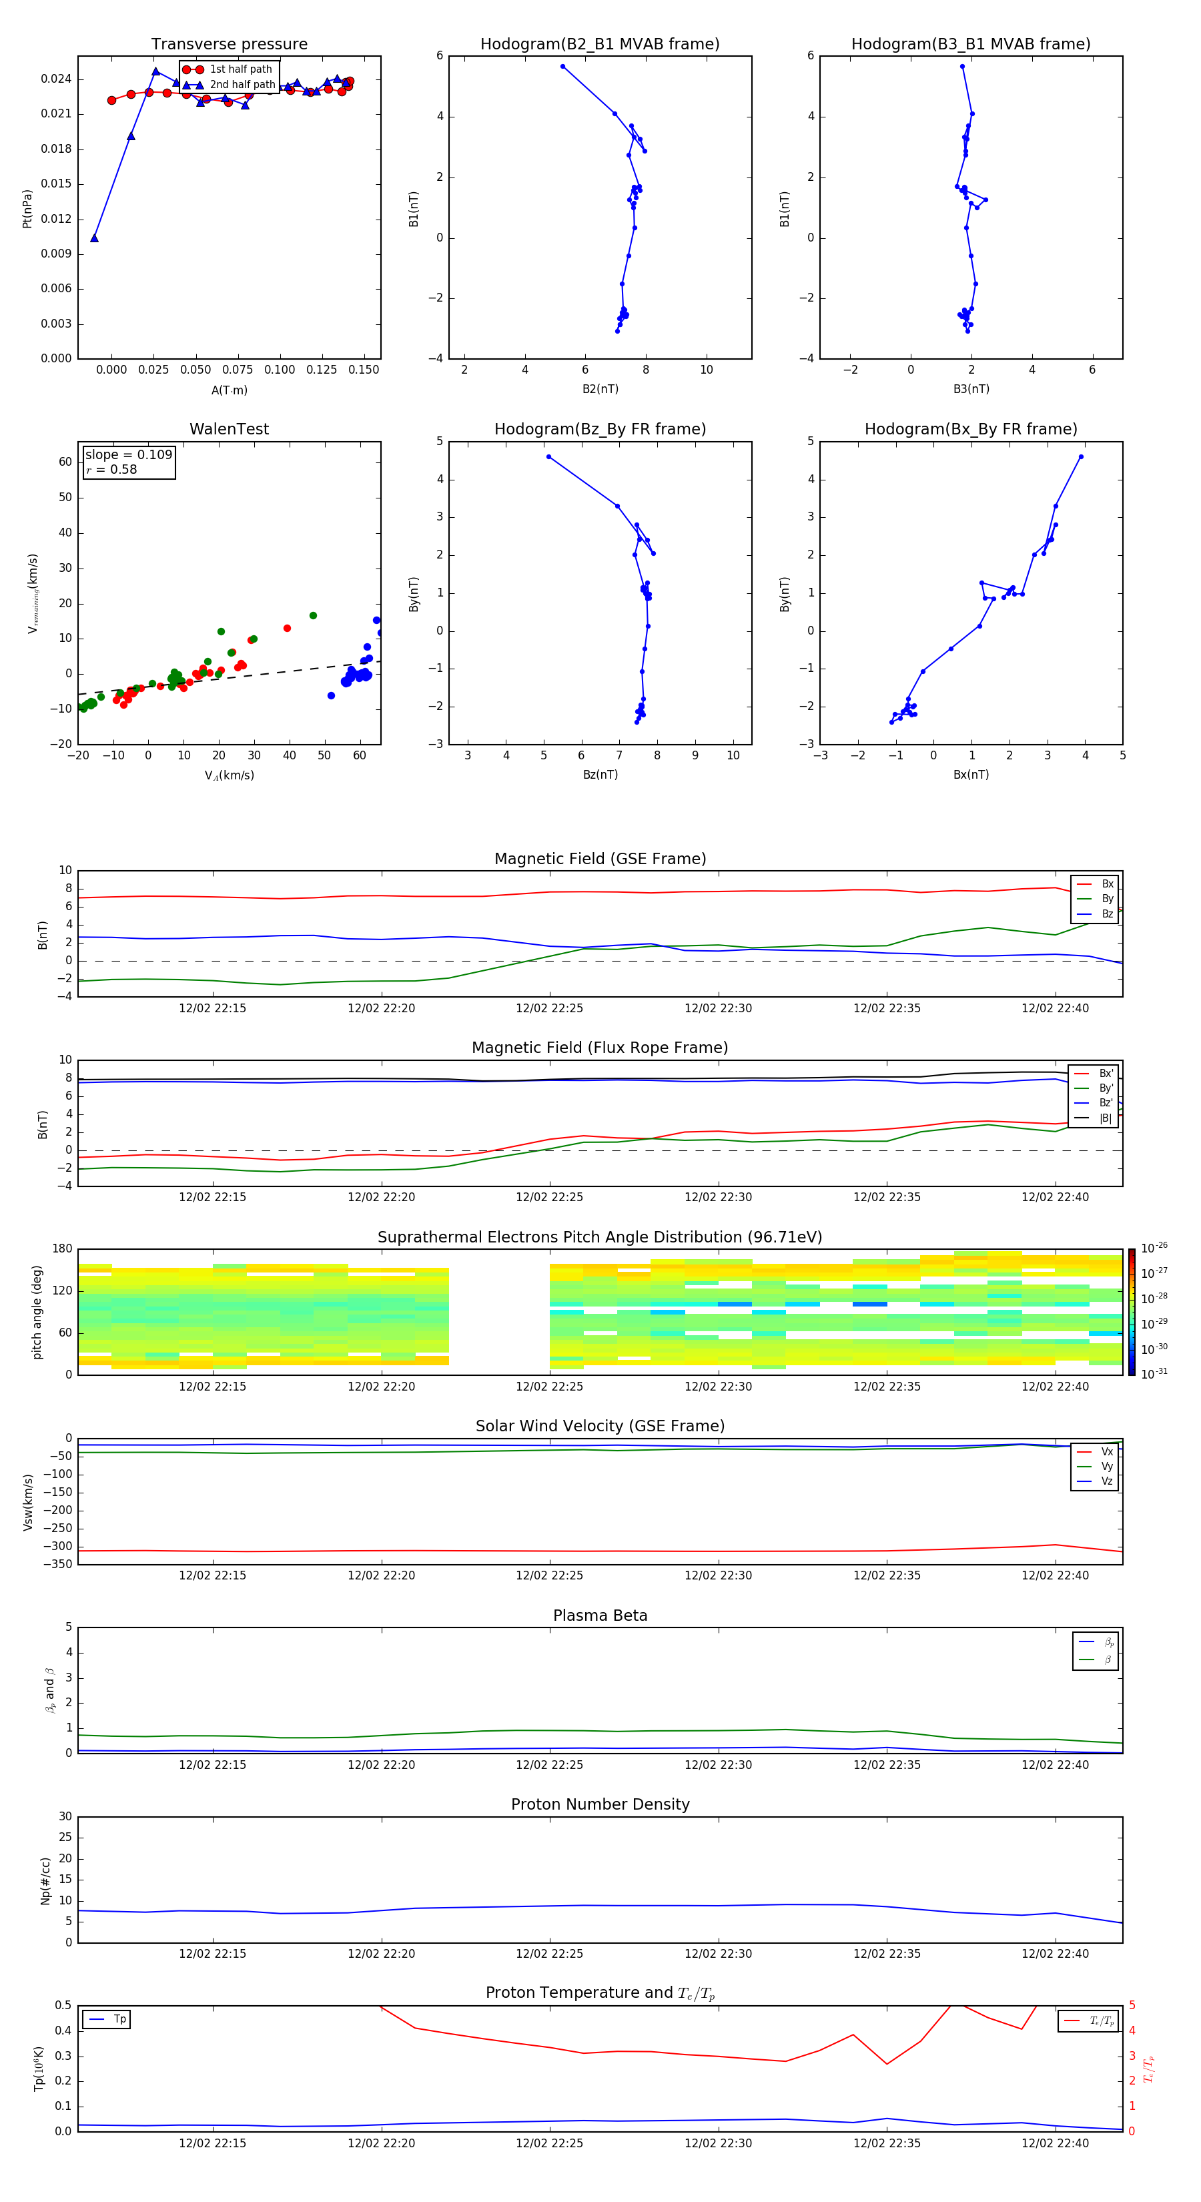Click the '1st half path' legend entry
The height and width of the screenshot is (2202, 1201).
click(x=228, y=69)
